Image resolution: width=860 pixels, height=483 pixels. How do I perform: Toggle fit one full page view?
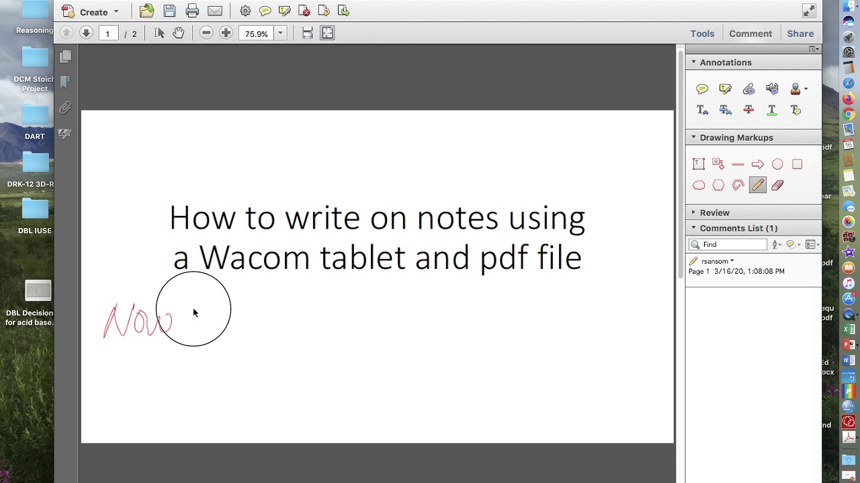tap(327, 33)
